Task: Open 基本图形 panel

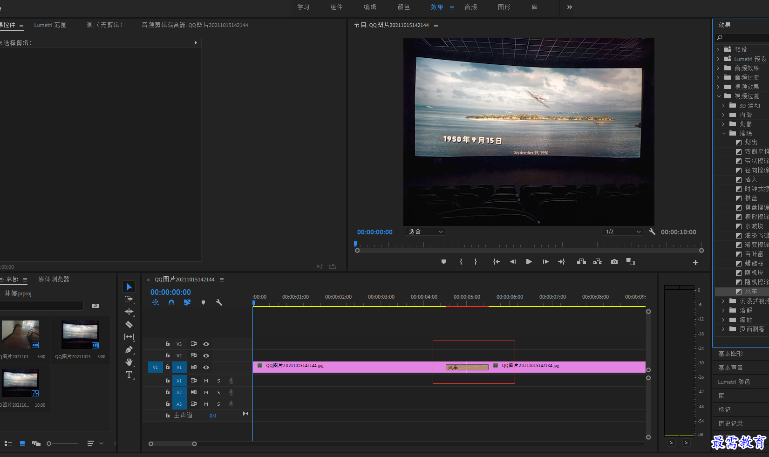Action: tap(730, 354)
